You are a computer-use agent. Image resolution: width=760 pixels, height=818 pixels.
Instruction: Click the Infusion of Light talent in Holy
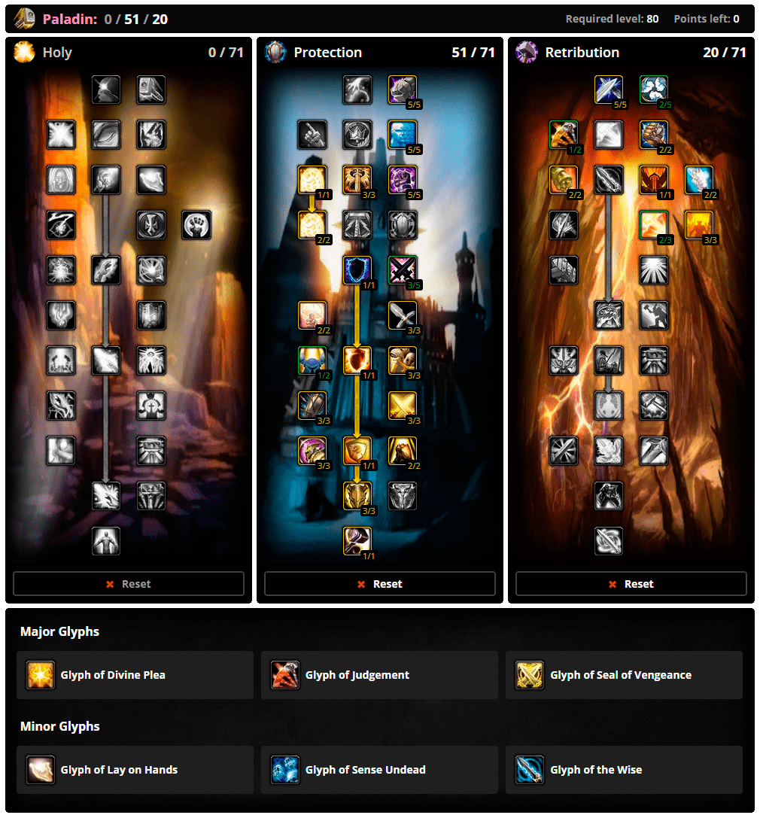click(106, 496)
